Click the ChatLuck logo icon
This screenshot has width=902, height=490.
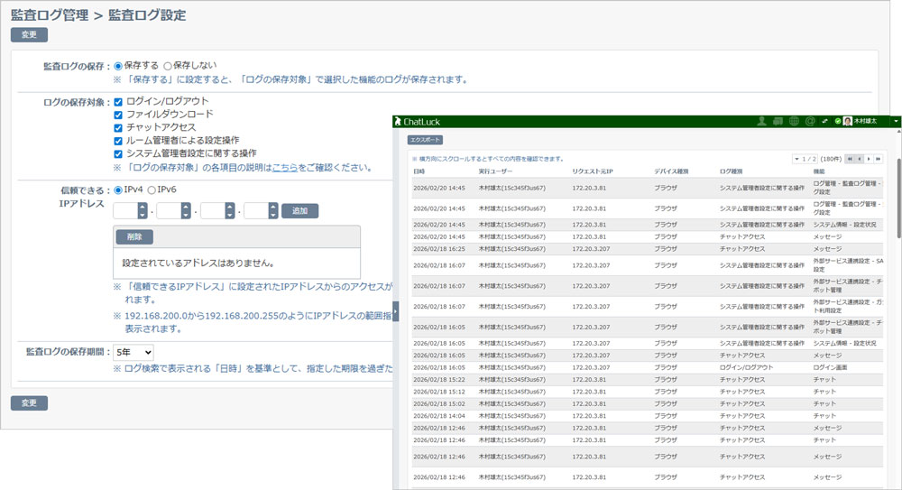click(x=397, y=122)
